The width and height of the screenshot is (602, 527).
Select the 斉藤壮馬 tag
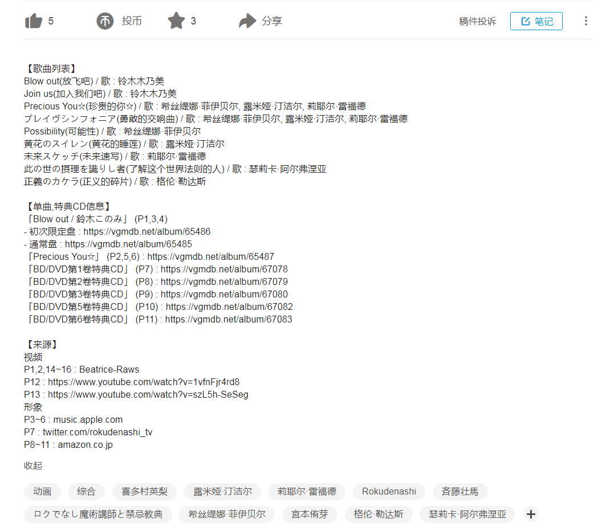pos(460,491)
